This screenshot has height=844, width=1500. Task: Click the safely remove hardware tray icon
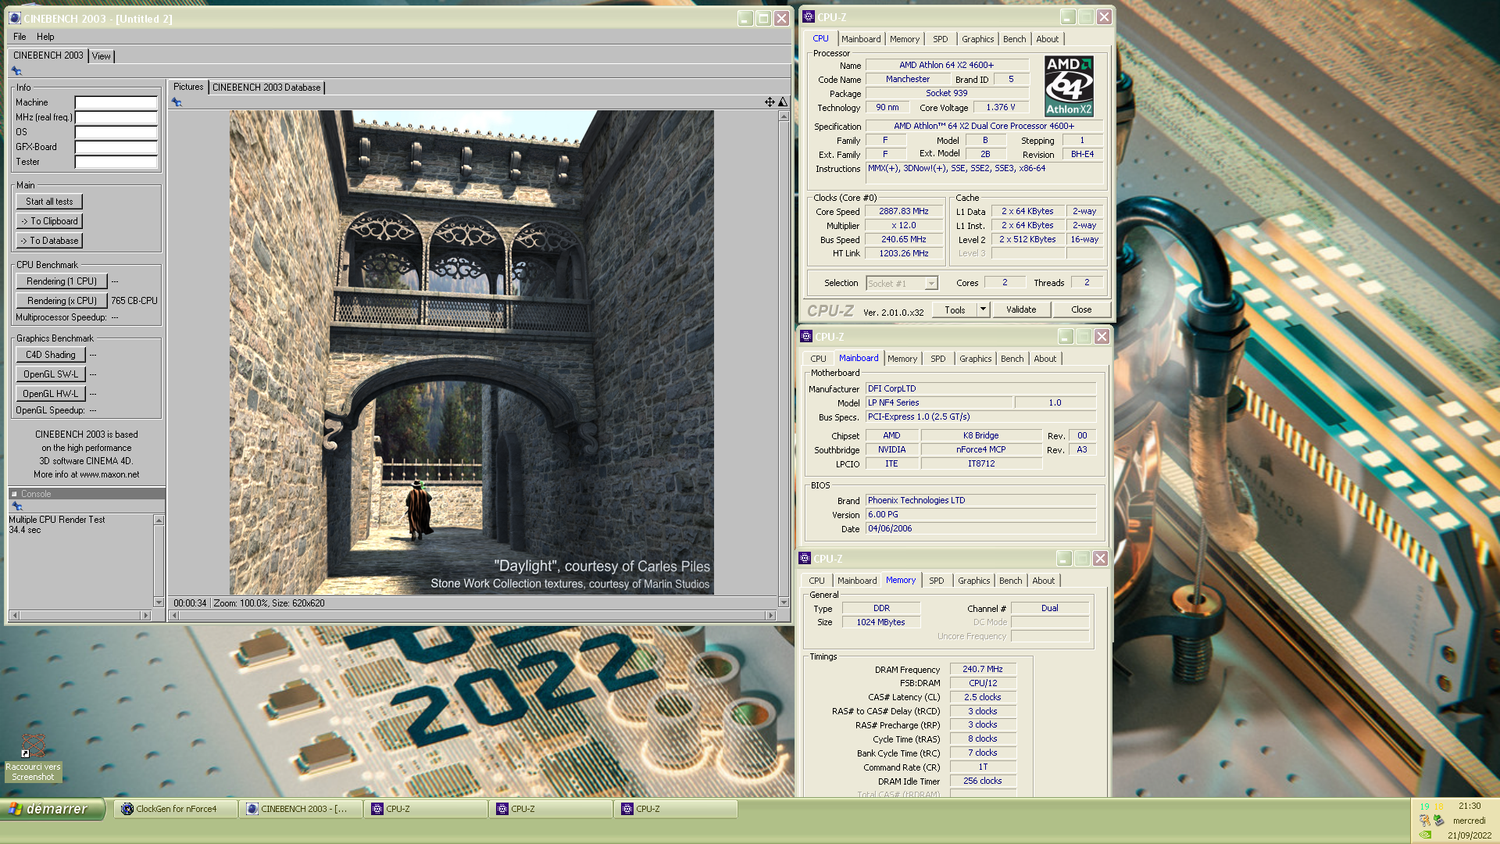[x=1438, y=821]
